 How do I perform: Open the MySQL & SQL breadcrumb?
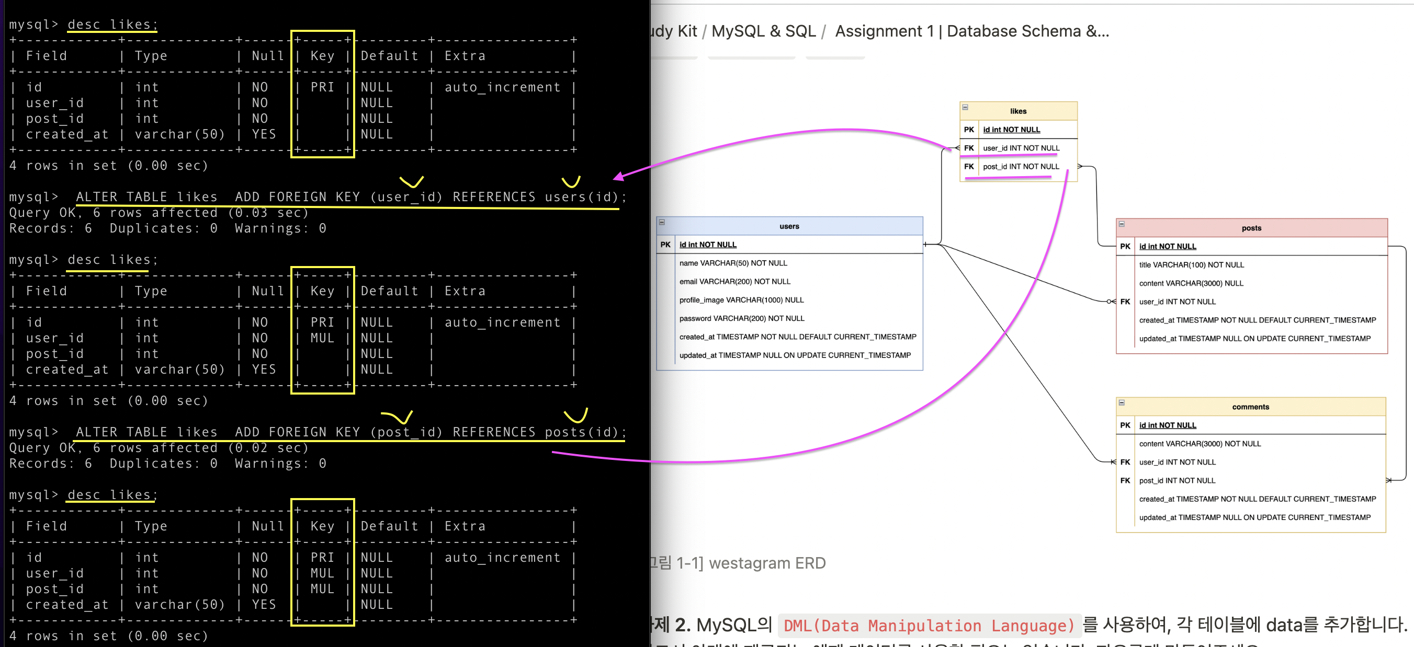pos(763,31)
